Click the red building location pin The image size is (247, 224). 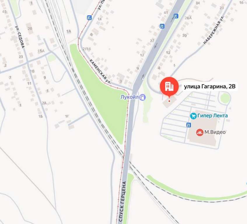click(169, 87)
